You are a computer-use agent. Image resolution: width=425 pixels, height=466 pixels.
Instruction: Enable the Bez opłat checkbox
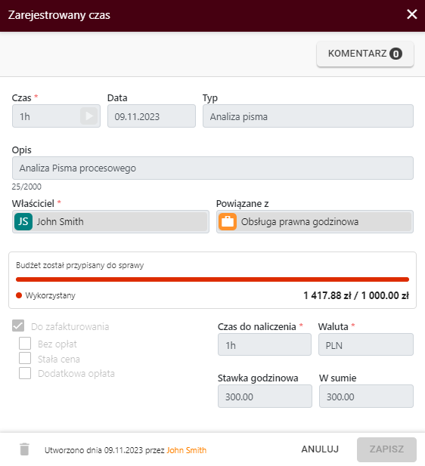[x=25, y=343]
